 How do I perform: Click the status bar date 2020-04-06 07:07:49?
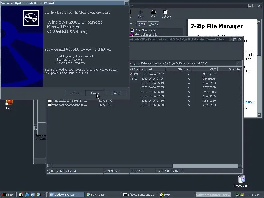coord(169,171)
